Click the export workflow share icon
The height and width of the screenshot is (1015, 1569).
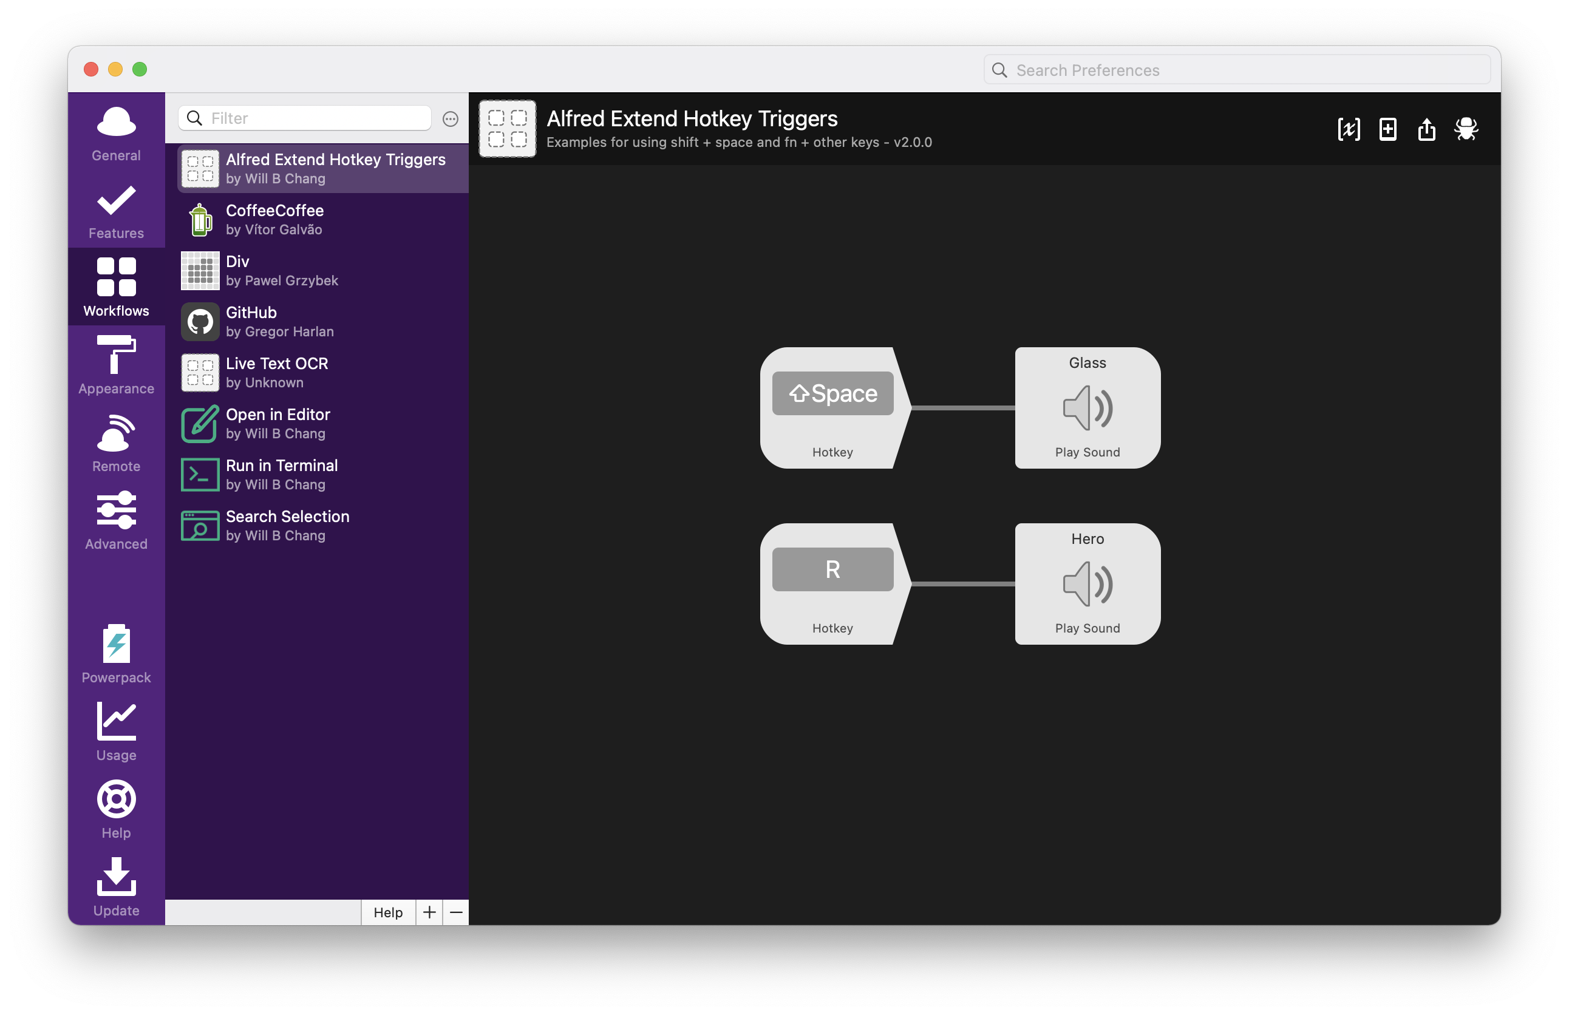click(x=1426, y=129)
